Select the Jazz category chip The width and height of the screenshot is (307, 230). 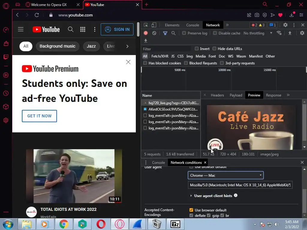[x=91, y=46]
